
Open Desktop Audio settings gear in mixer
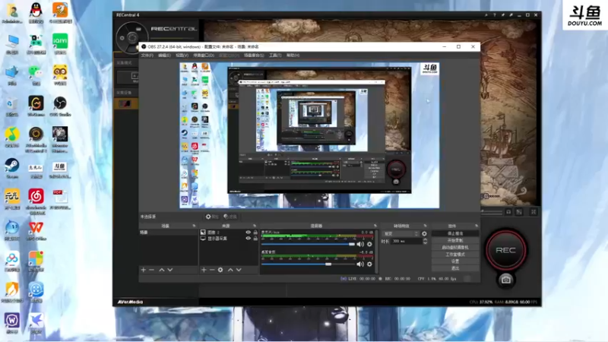coord(369,264)
